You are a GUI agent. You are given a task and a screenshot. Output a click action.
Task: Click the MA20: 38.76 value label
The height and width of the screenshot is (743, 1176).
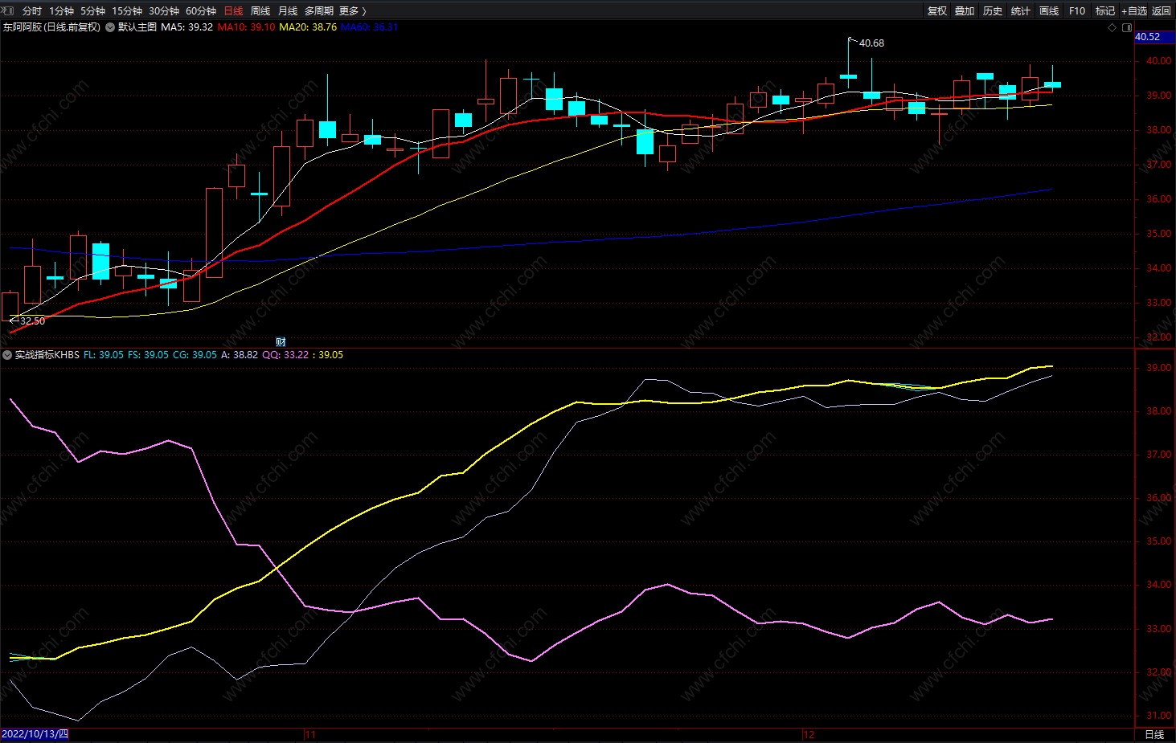point(308,27)
